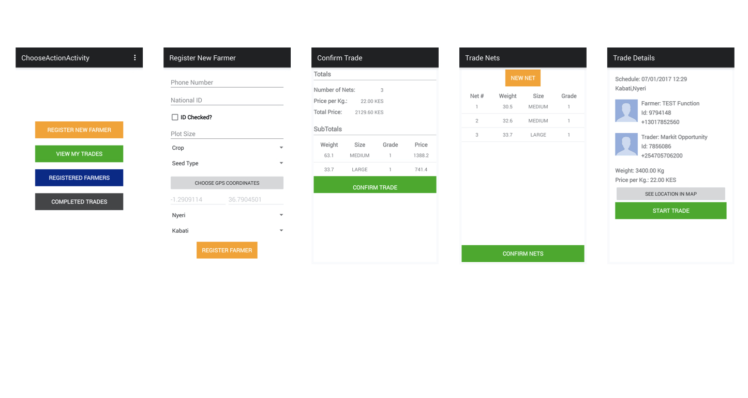Submit with the orange Register Farmer button
This screenshot has height=398, width=748.
tap(227, 250)
